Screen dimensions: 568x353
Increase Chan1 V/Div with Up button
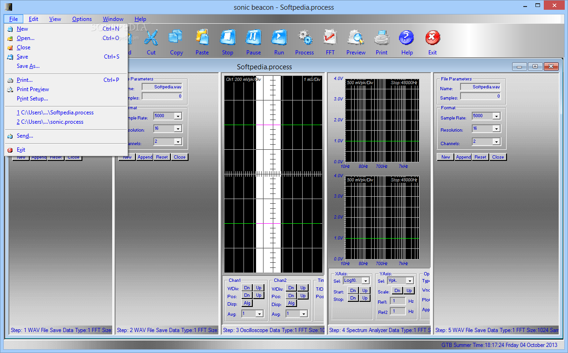click(x=259, y=288)
